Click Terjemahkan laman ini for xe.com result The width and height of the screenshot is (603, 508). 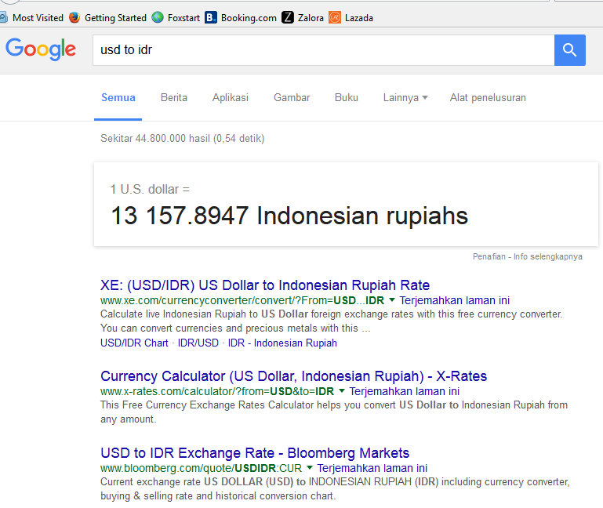point(454,300)
